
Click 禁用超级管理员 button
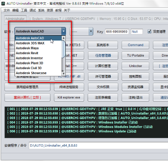(x=27, y=87)
